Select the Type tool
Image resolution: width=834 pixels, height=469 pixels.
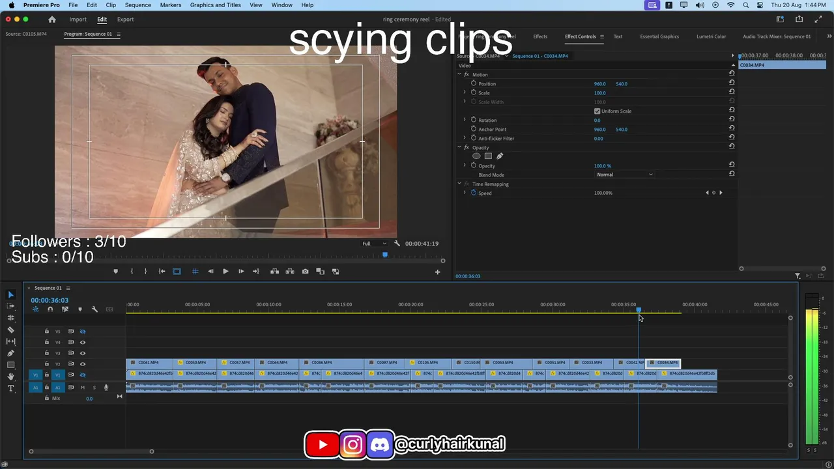click(10, 388)
